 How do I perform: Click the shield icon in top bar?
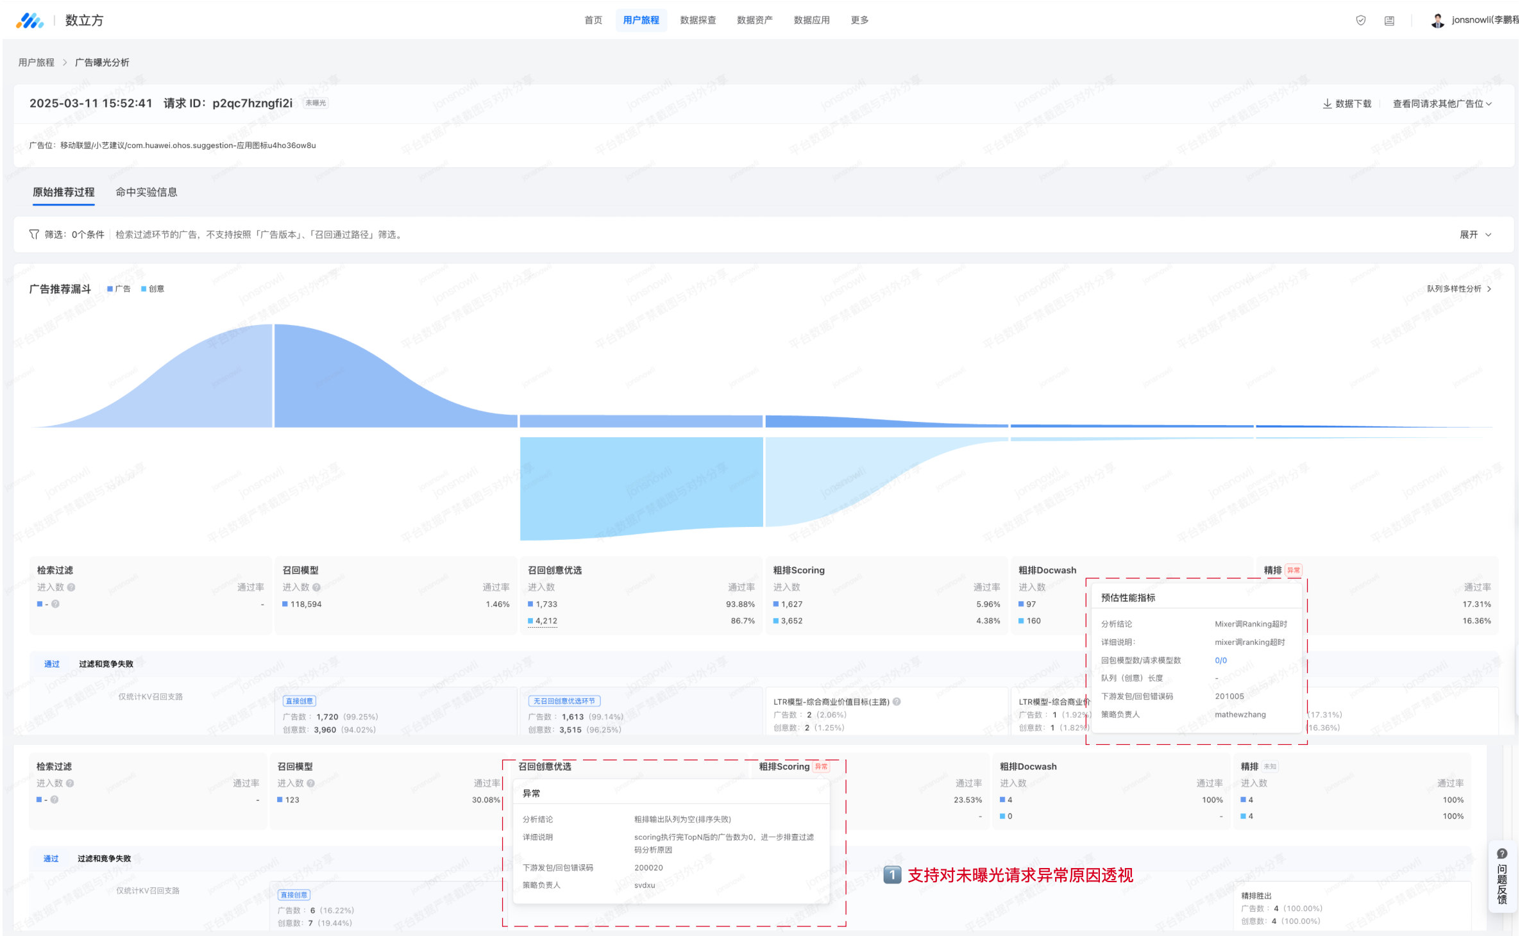(x=1360, y=21)
